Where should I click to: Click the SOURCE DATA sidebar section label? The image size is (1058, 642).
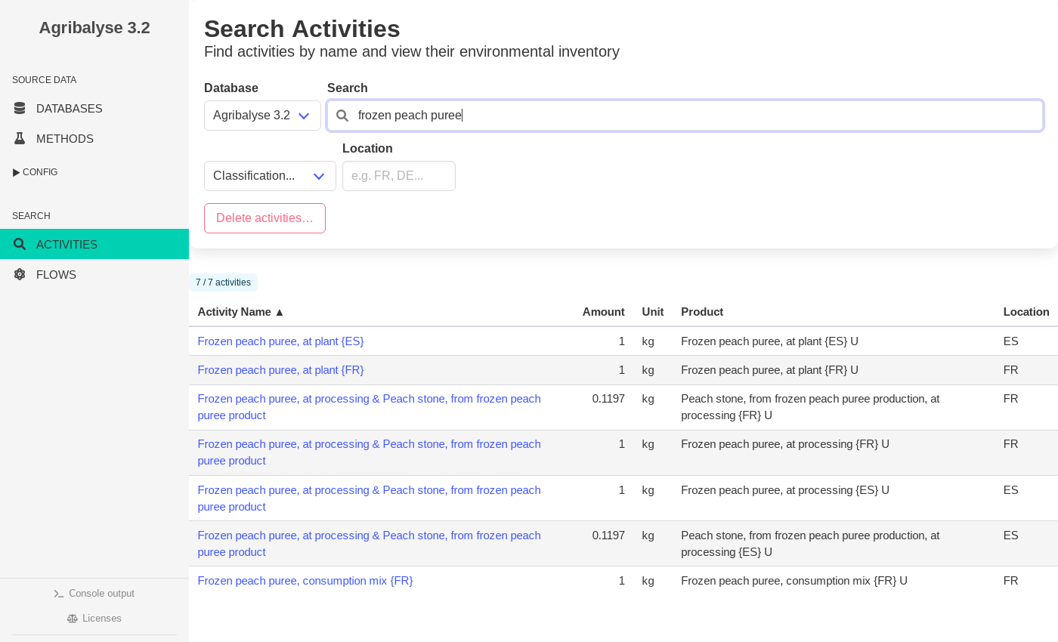tap(45, 80)
